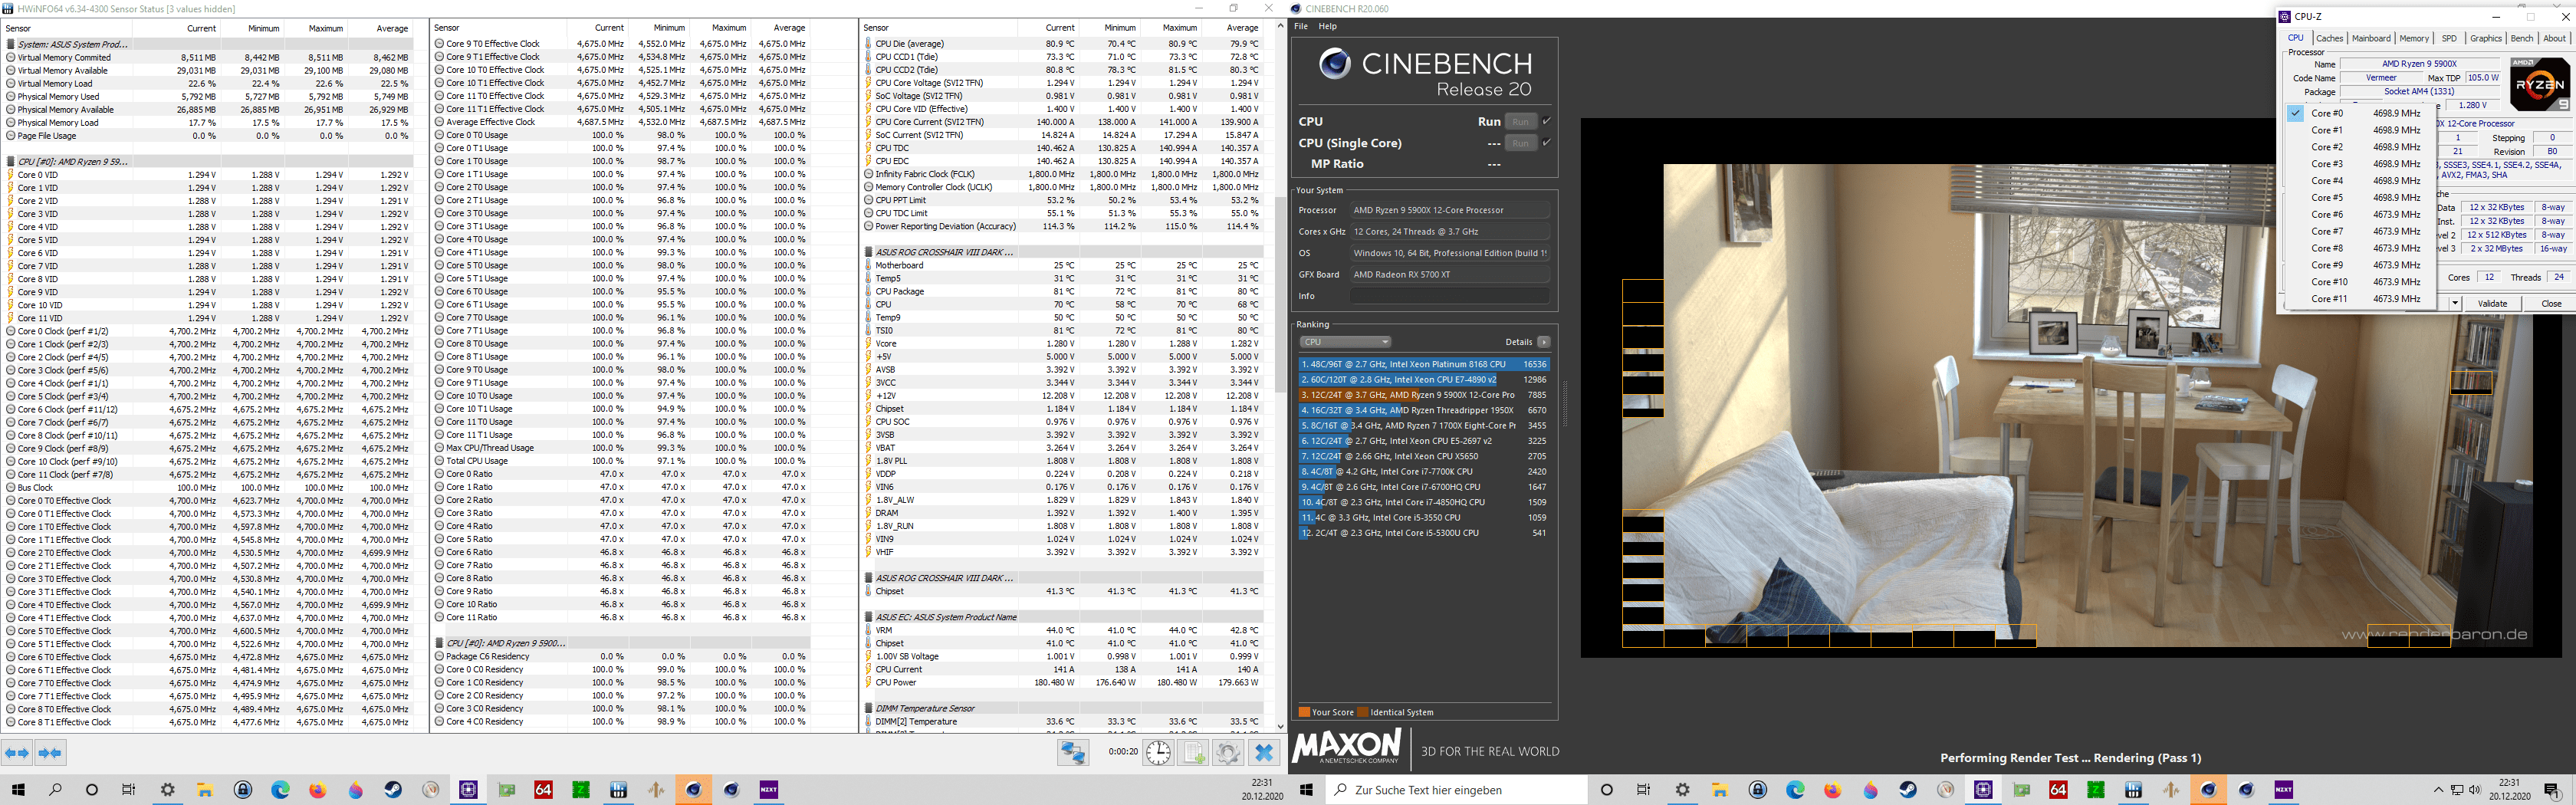The image size is (2576, 805).
Task: Click Run button for CPU (Single Core)
Action: 1520,143
